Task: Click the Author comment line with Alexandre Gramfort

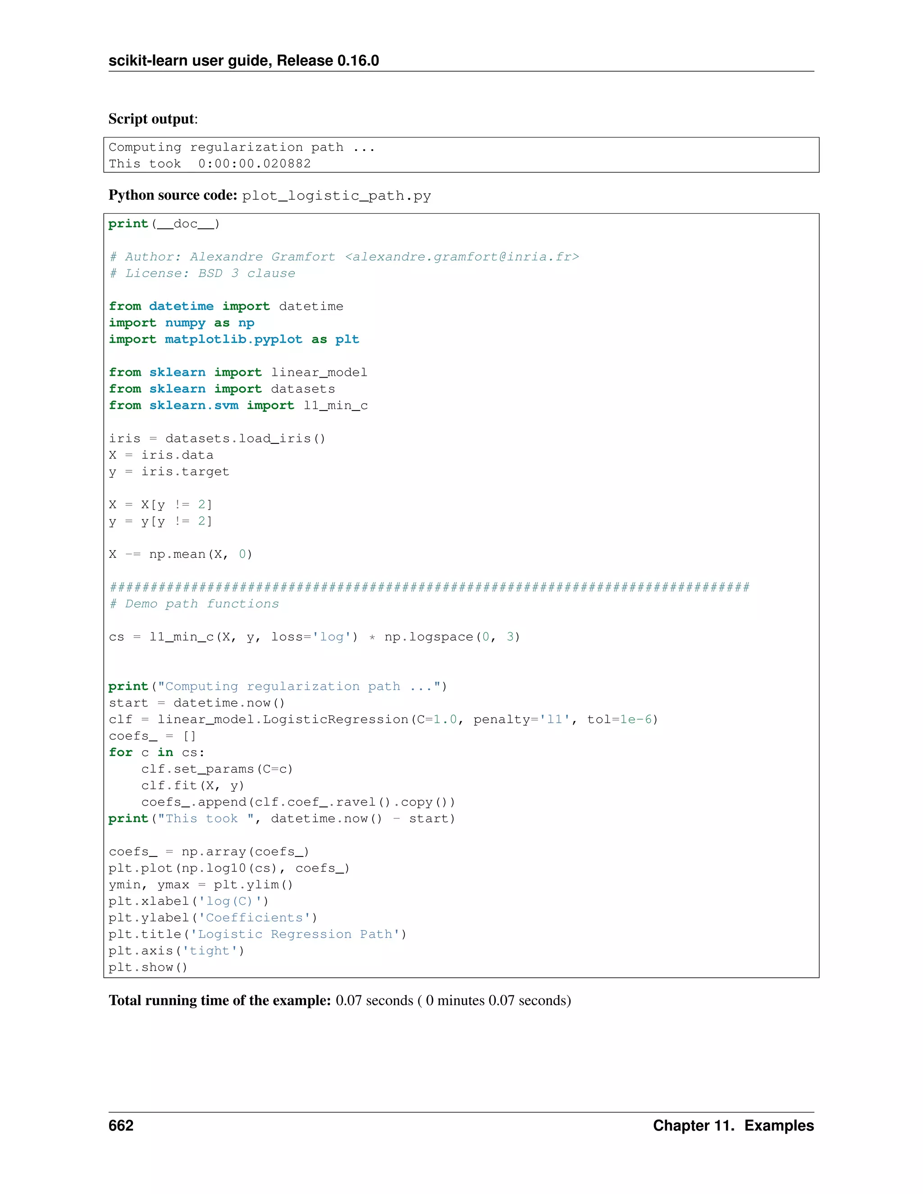Action: [x=344, y=256]
